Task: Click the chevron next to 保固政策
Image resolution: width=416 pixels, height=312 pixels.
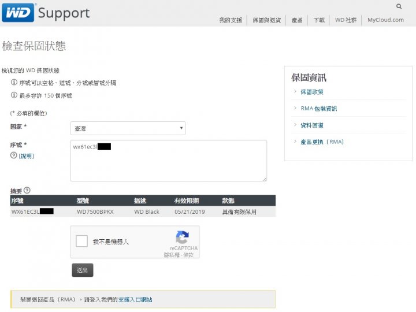Action: coord(295,91)
